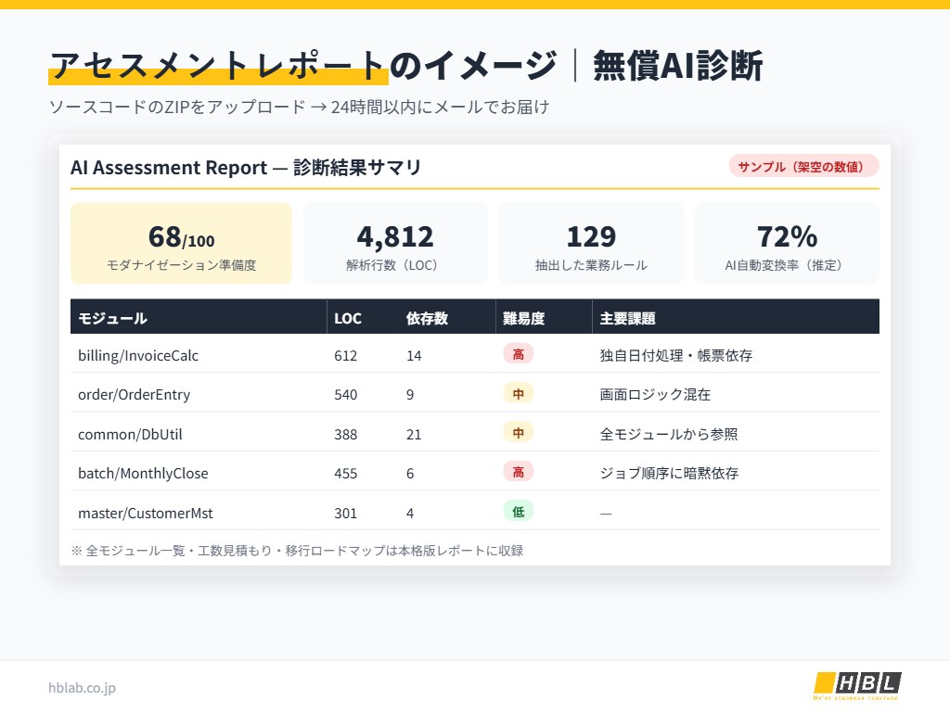The width and height of the screenshot is (950, 712).
Task: Click the 難易度 column header
Action: click(544, 318)
